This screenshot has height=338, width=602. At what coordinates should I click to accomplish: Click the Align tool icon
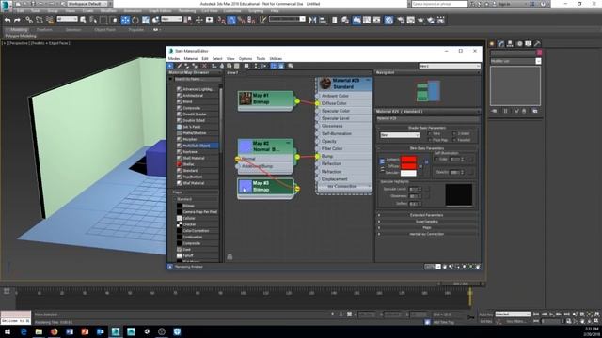323,20
